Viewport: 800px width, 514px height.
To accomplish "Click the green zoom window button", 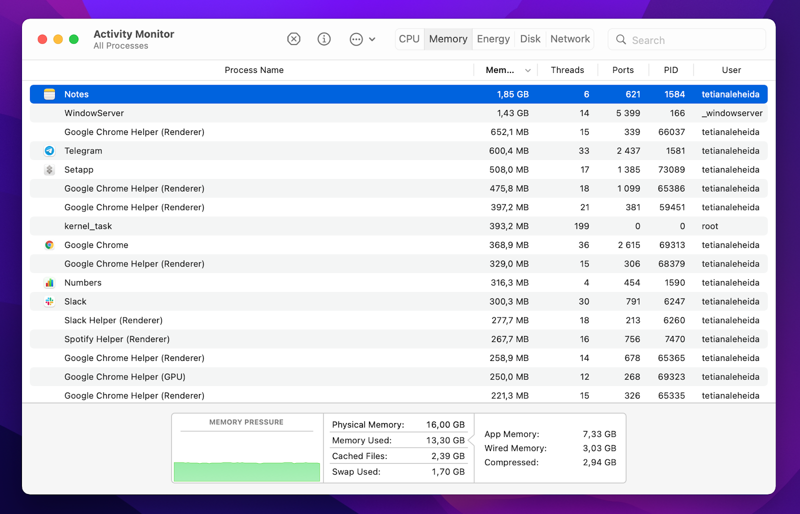I will pyautogui.click(x=74, y=39).
